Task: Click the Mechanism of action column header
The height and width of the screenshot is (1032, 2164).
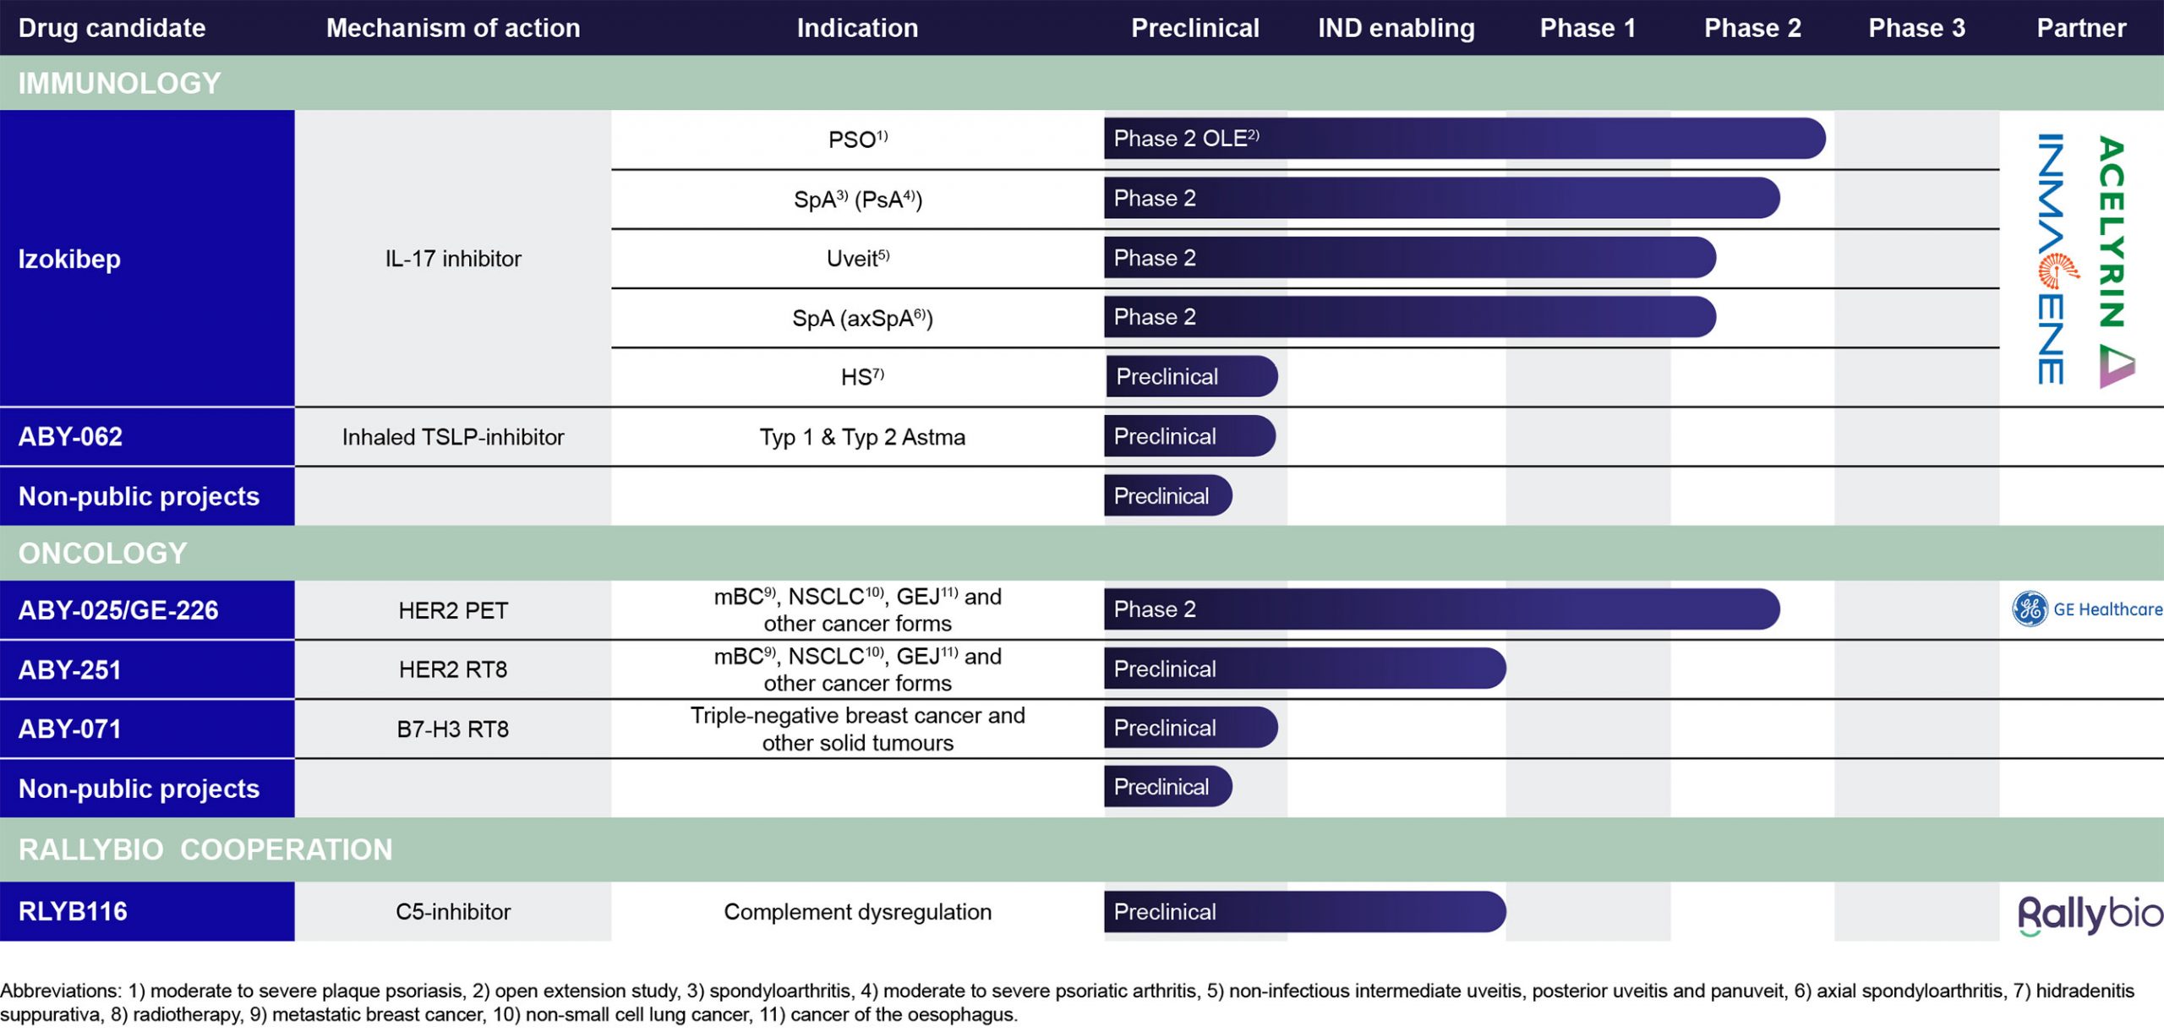Action: [x=453, y=28]
